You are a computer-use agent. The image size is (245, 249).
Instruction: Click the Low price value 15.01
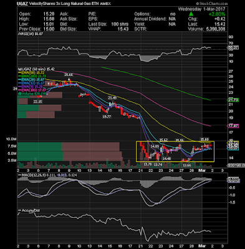point(49,24)
